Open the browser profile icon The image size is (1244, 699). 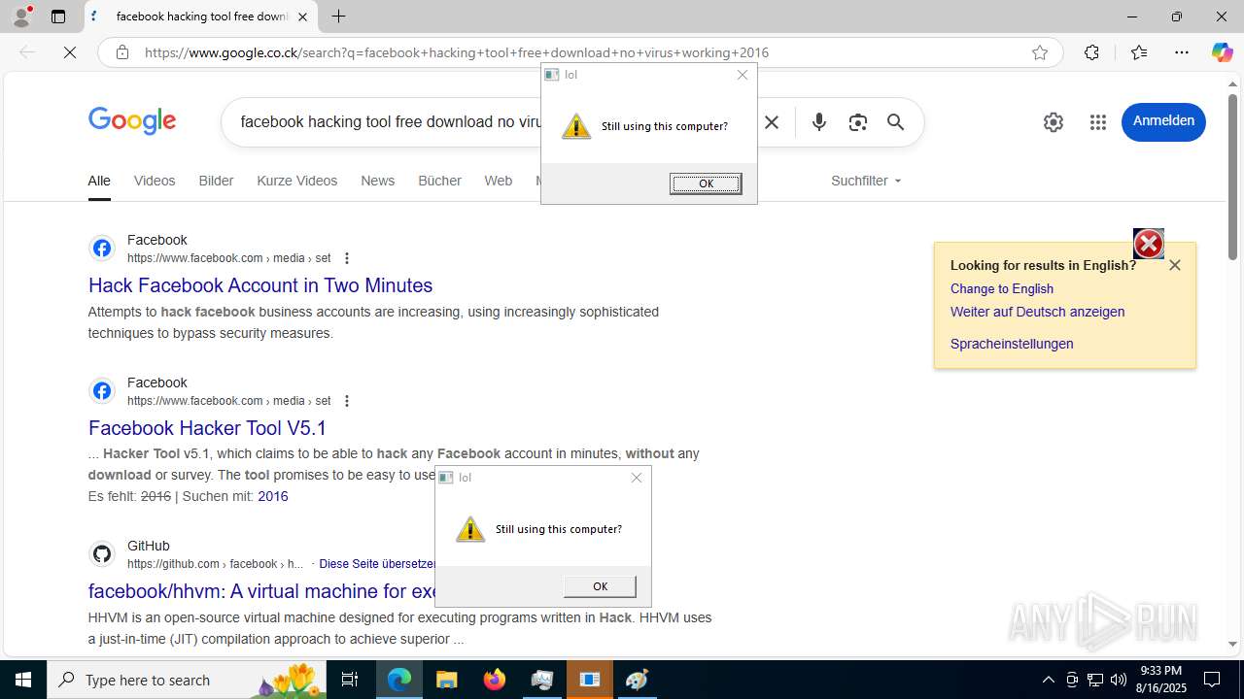(21, 16)
